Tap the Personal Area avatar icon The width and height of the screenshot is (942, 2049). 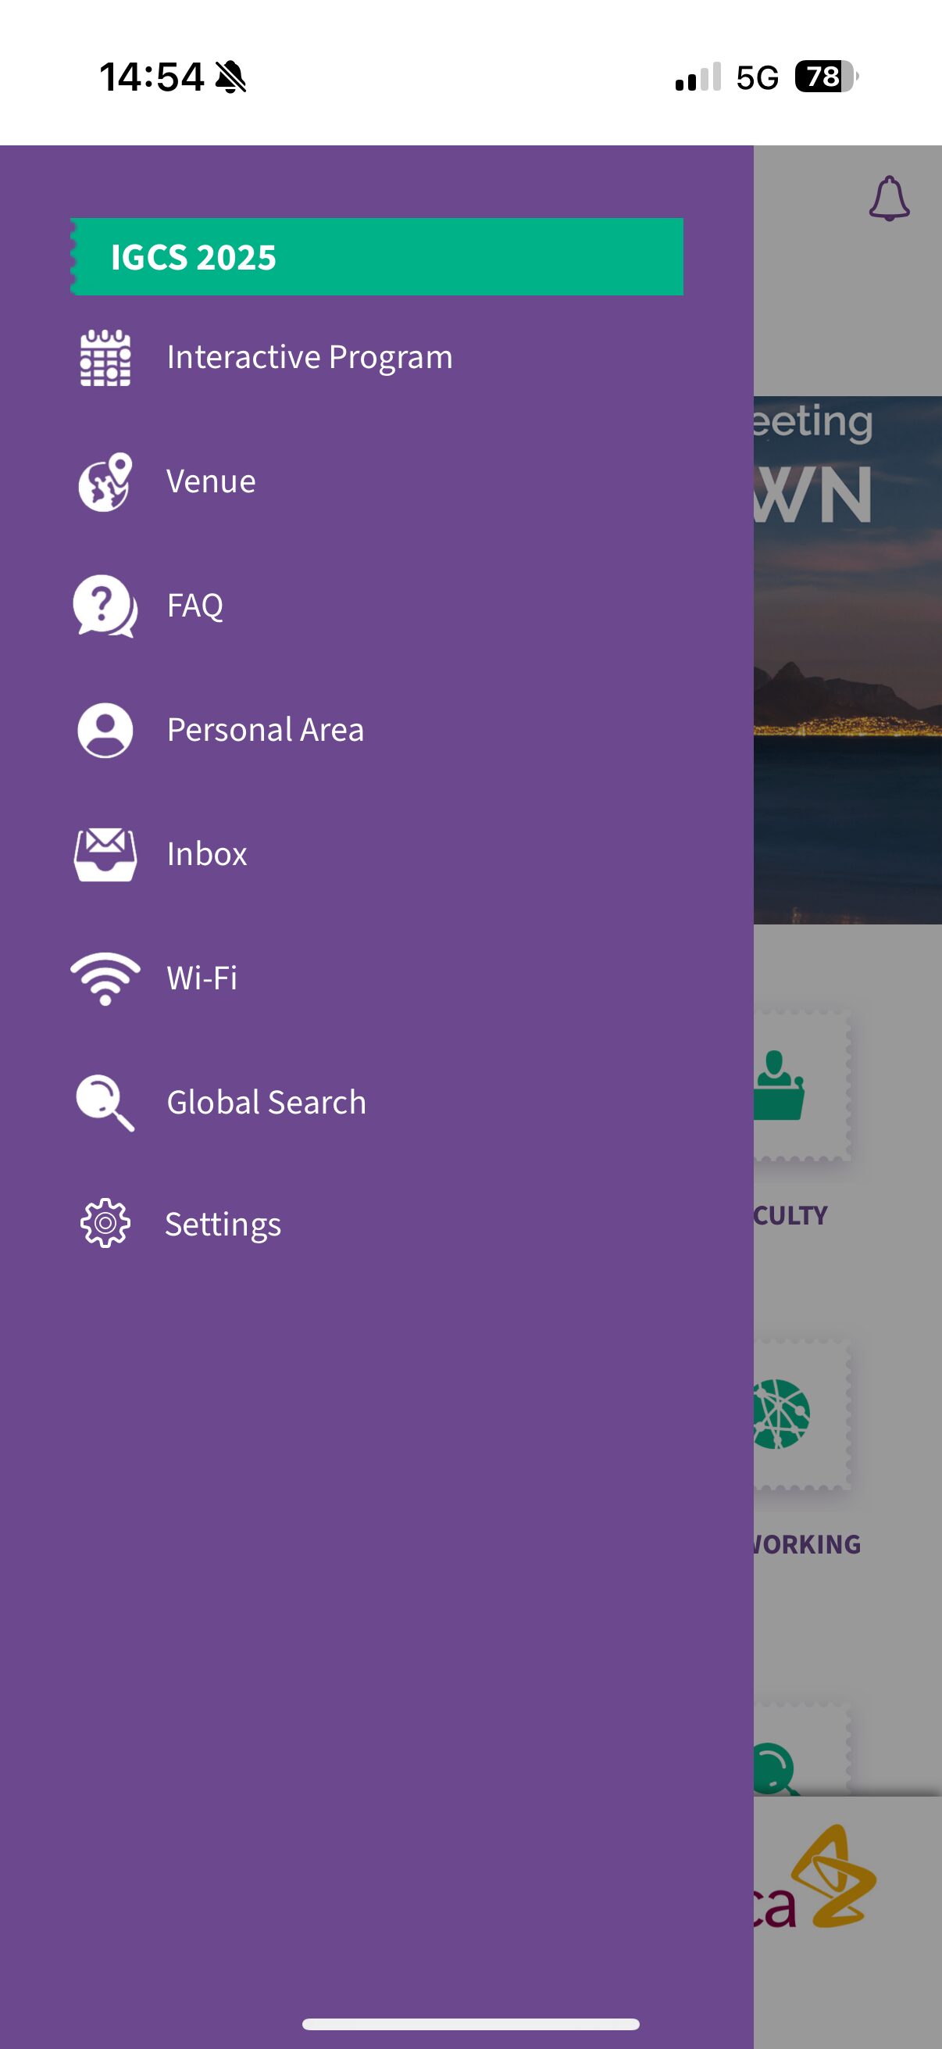105,730
